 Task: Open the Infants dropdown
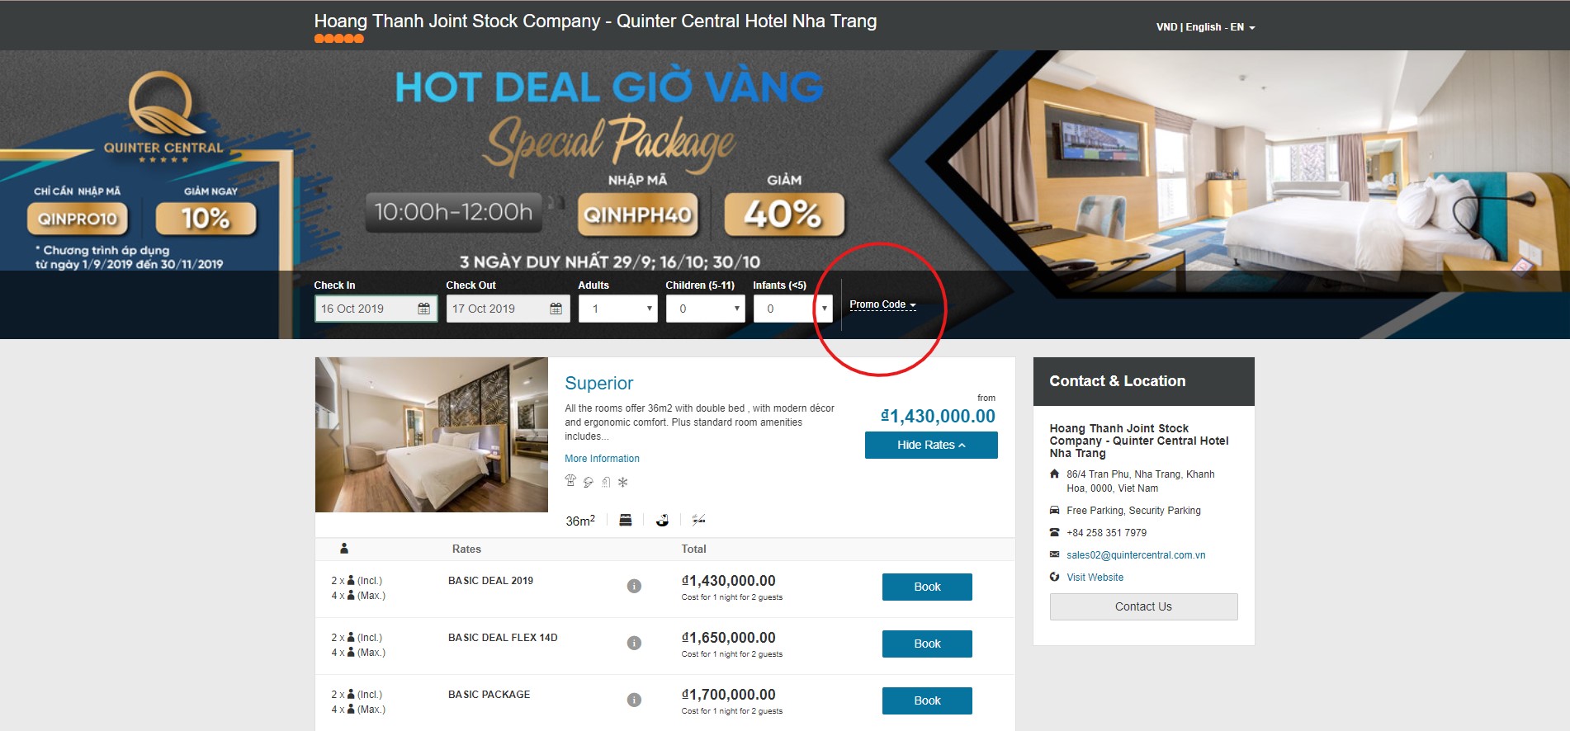(792, 309)
